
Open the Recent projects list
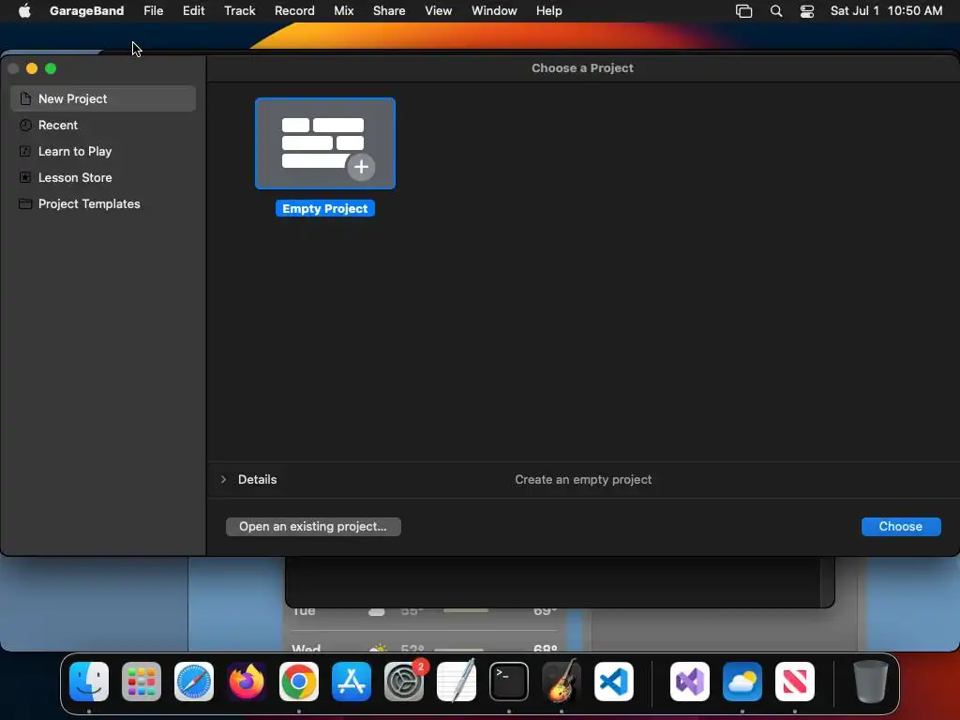click(103, 125)
